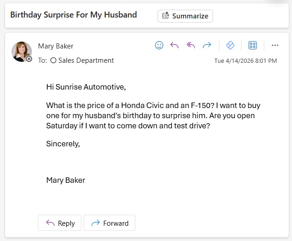292x241 pixels.
Task: Click the Reply button below message
Action: [60, 223]
